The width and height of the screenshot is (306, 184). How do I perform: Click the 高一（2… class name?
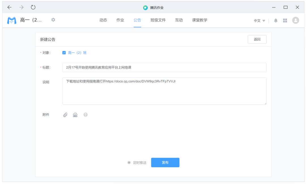click(x=31, y=20)
